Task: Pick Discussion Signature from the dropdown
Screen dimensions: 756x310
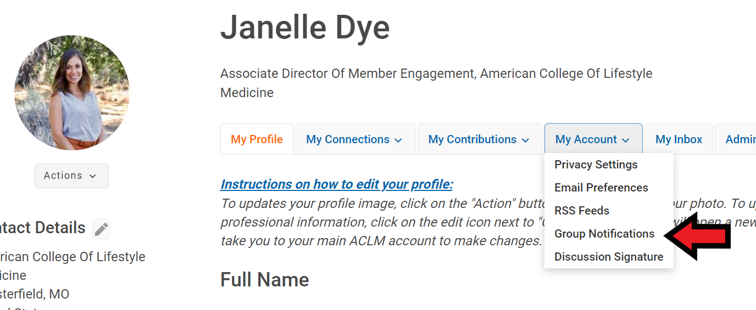Action: (608, 257)
